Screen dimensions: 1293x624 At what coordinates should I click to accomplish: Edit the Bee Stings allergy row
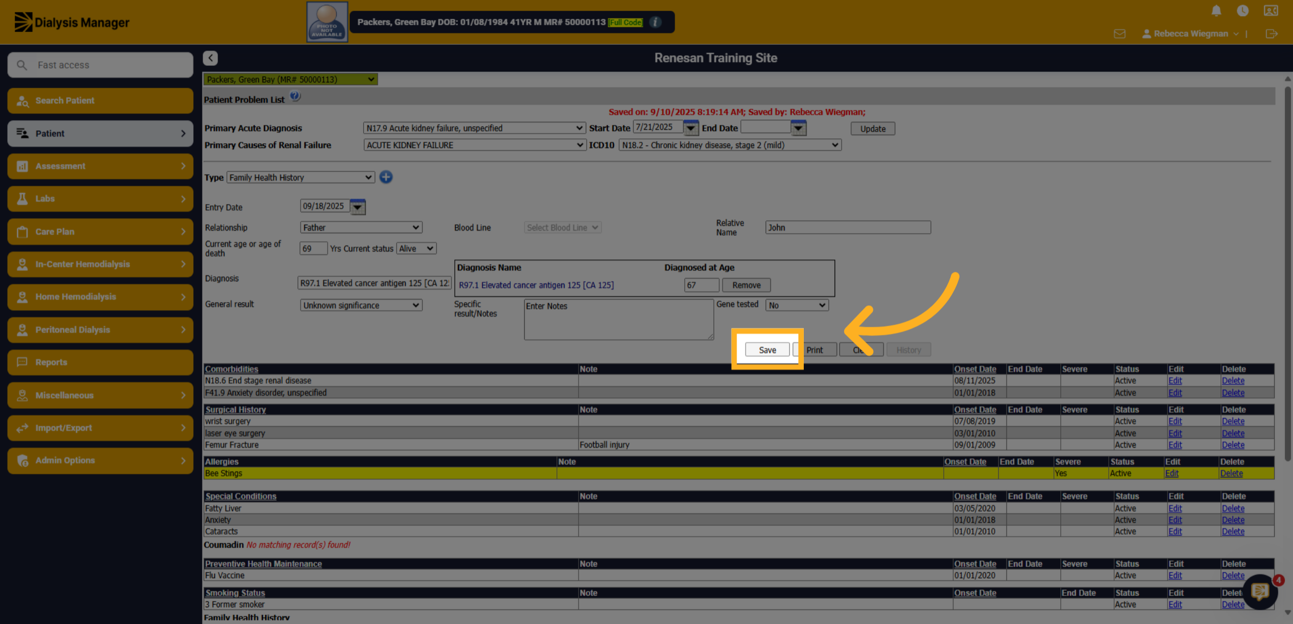tap(1172, 474)
